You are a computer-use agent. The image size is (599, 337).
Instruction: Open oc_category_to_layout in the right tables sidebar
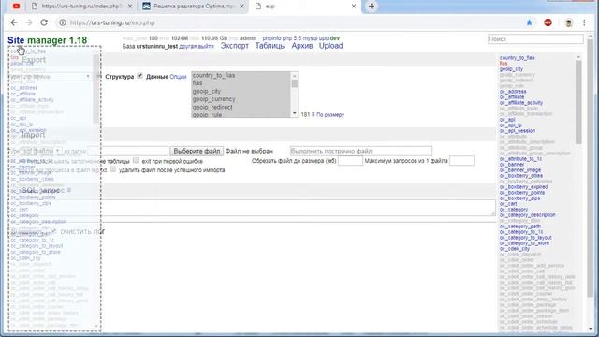(525, 238)
